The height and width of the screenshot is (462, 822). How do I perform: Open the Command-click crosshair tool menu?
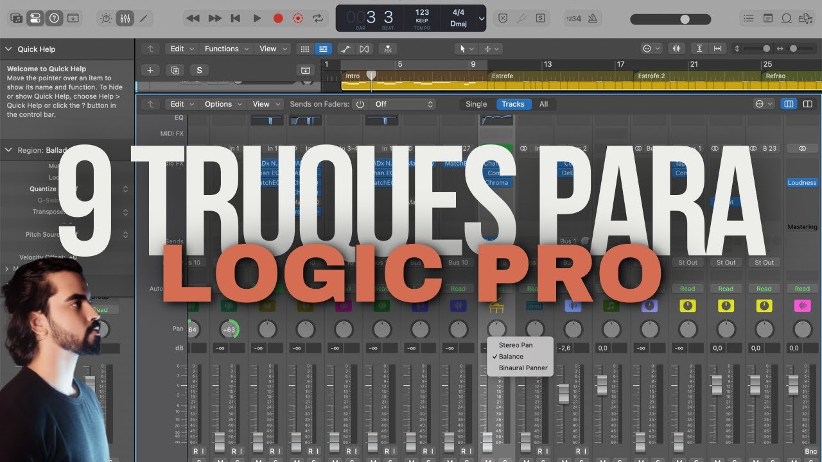point(491,49)
